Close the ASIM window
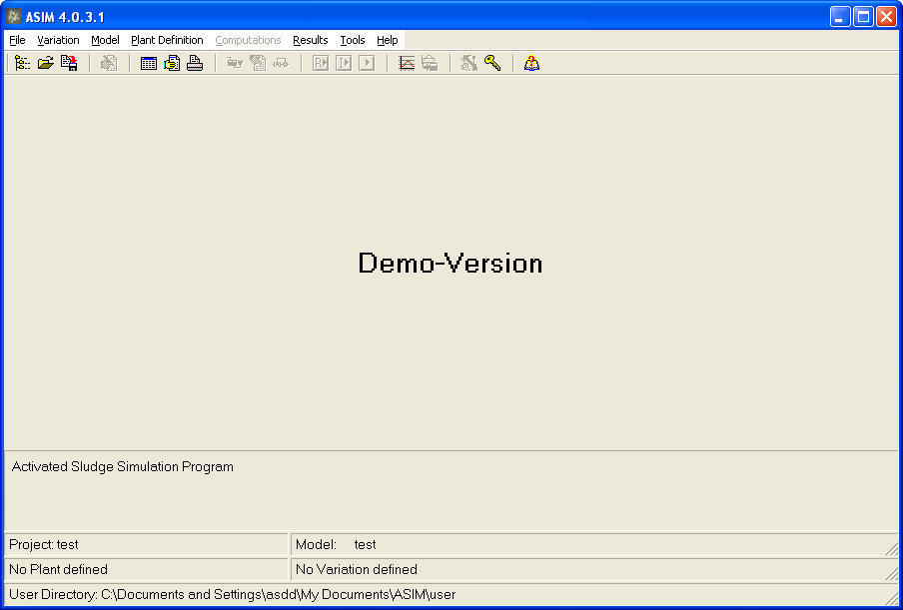The height and width of the screenshot is (610, 903). tap(886, 17)
